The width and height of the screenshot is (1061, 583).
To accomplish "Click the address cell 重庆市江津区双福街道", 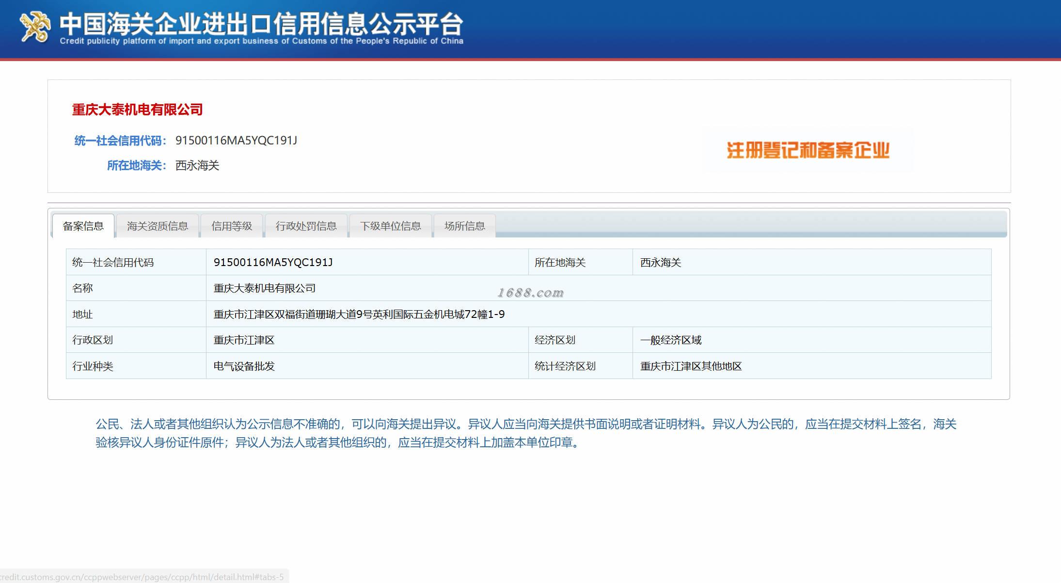I will pyautogui.click(x=359, y=314).
